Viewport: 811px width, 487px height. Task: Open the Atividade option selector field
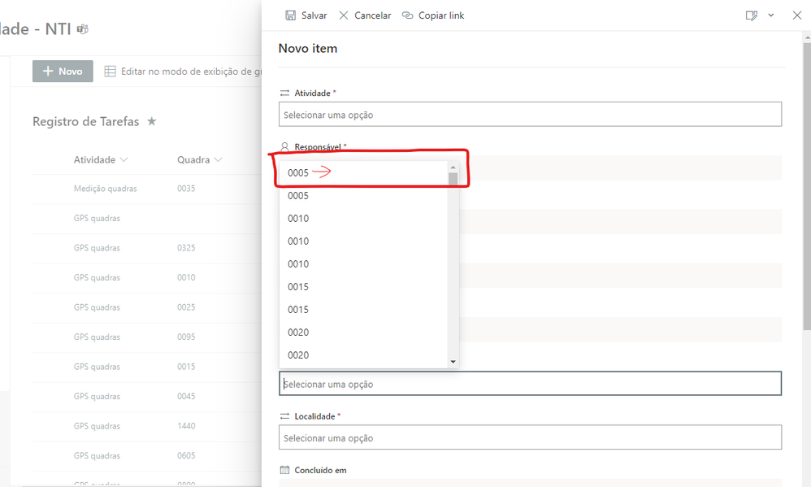point(530,115)
